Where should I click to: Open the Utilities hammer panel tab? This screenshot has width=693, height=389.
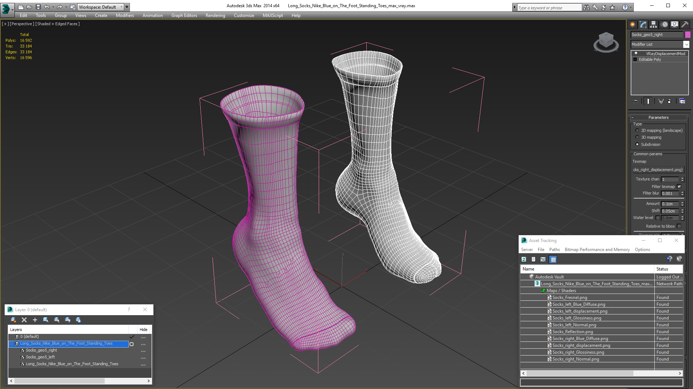[x=685, y=24]
